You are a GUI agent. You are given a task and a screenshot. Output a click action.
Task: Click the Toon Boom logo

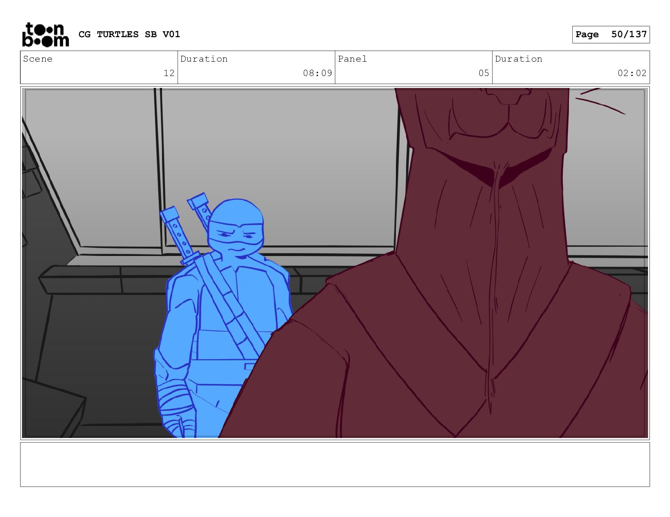click(45, 35)
